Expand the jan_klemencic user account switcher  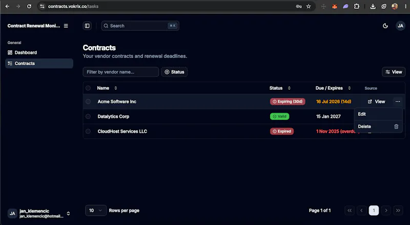pyautogui.click(x=39, y=214)
